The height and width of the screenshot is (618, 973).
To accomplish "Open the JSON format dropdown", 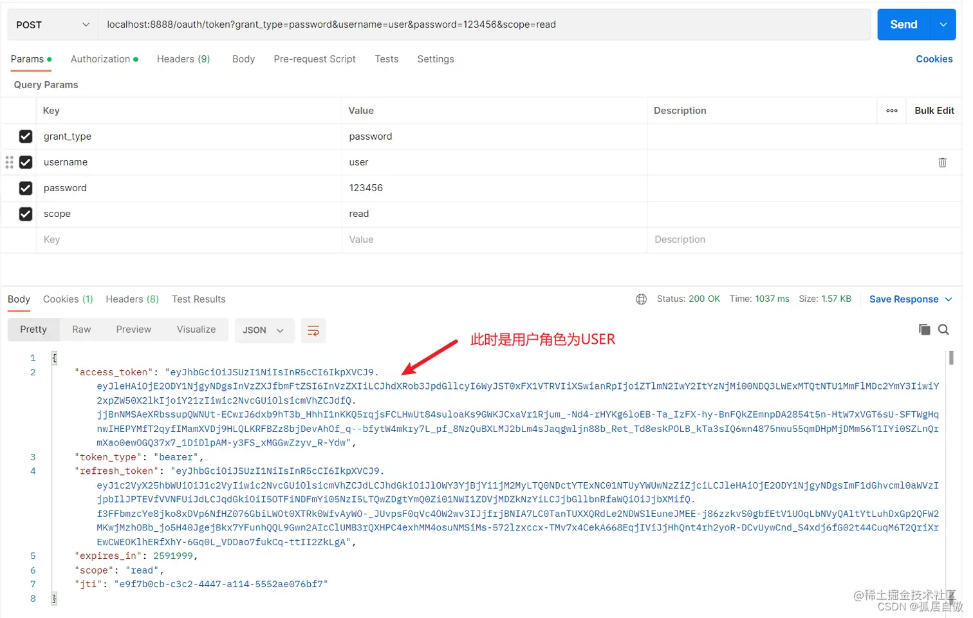I will click(264, 330).
